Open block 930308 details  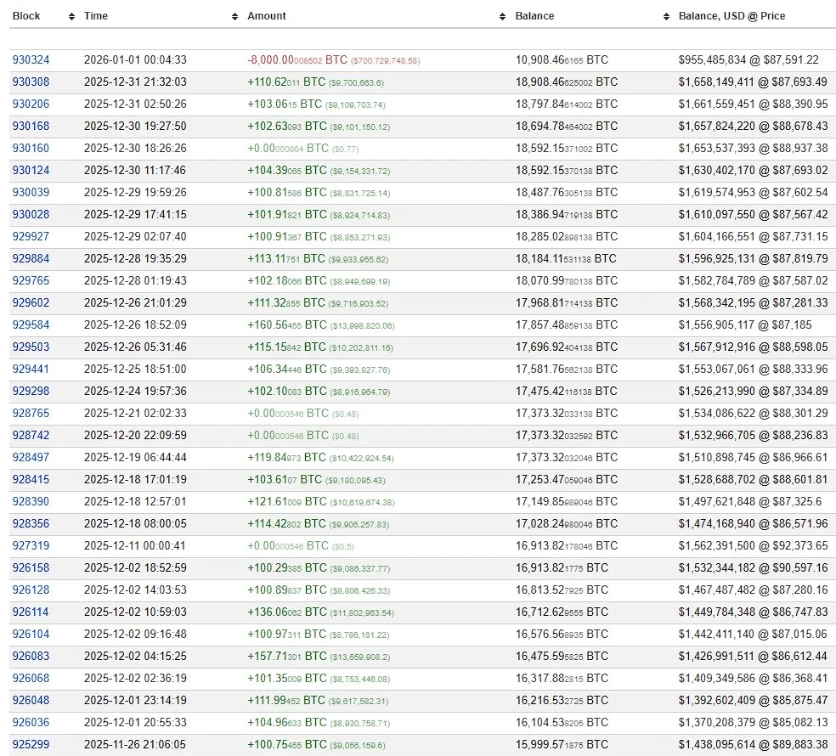tap(30, 82)
